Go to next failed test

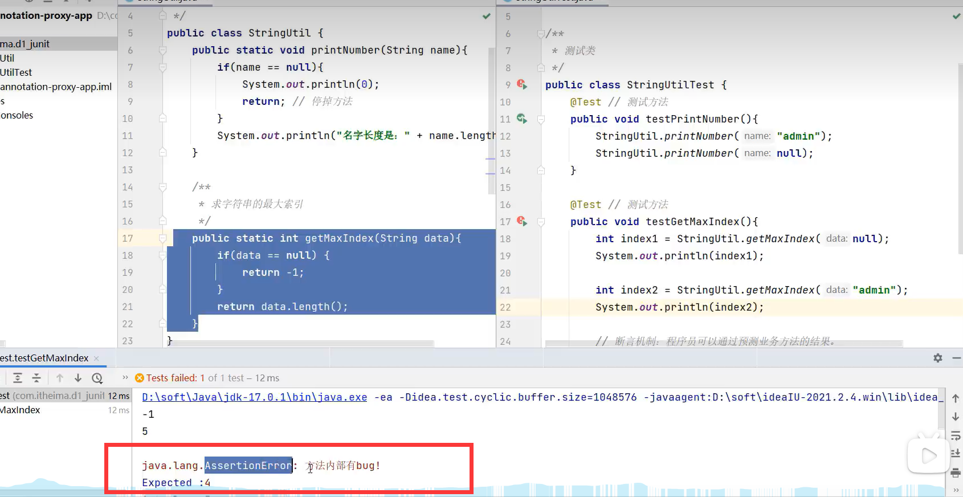point(78,378)
